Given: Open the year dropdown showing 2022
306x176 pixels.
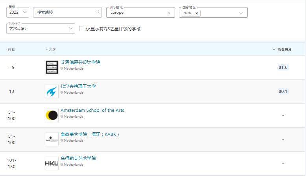Looking at the screenshot, I should tap(18, 12).
